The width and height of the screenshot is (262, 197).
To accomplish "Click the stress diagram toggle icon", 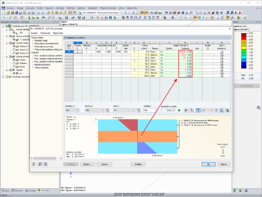I will pyautogui.click(x=222, y=110).
